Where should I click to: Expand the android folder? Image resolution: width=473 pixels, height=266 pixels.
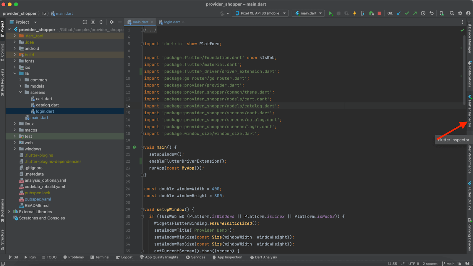click(x=15, y=48)
